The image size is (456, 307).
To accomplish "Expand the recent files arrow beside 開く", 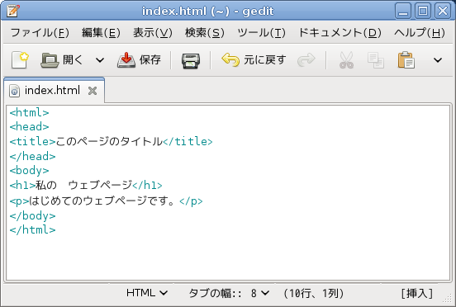I will [x=100, y=60].
